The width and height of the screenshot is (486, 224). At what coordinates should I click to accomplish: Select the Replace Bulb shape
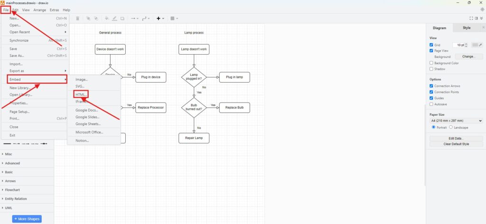[234, 108]
